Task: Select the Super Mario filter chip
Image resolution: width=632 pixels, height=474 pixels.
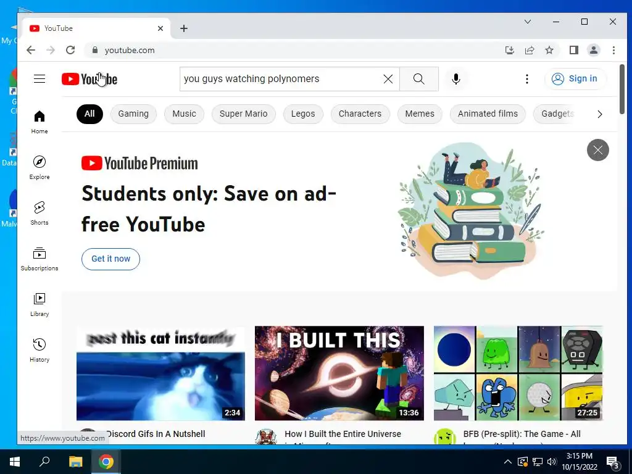Action: (x=243, y=114)
